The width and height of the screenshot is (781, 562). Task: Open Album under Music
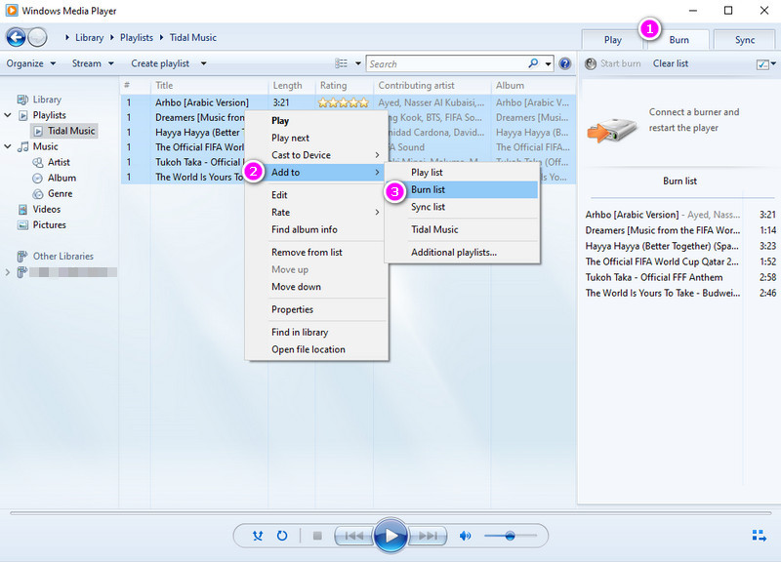tap(62, 178)
